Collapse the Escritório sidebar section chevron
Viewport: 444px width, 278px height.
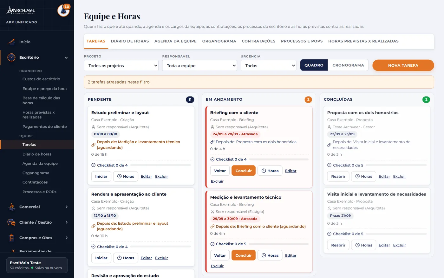coord(66,58)
